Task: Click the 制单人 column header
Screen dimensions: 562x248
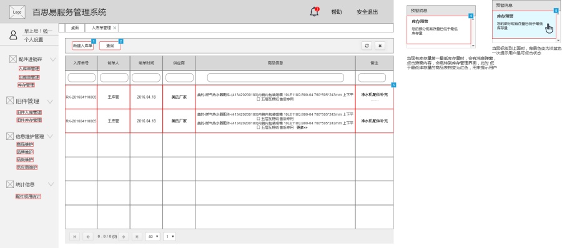Action: coord(114,63)
